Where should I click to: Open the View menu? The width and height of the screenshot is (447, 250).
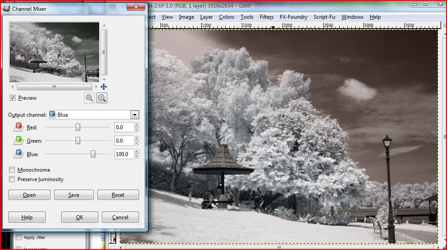click(x=167, y=17)
